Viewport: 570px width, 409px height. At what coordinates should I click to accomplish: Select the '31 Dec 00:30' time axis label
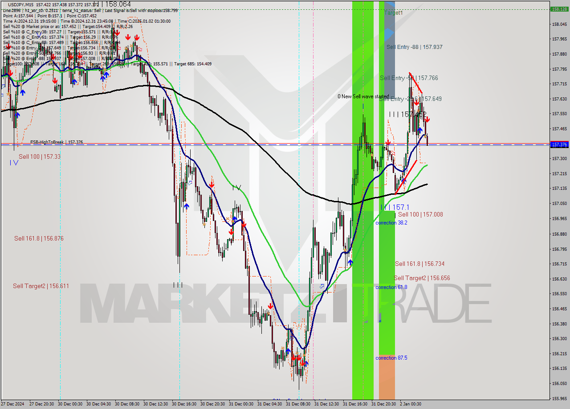coord(241,404)
